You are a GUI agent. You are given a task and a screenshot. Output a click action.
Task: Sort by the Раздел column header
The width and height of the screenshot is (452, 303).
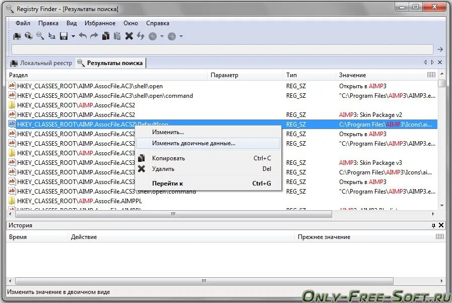pos(107,75)
